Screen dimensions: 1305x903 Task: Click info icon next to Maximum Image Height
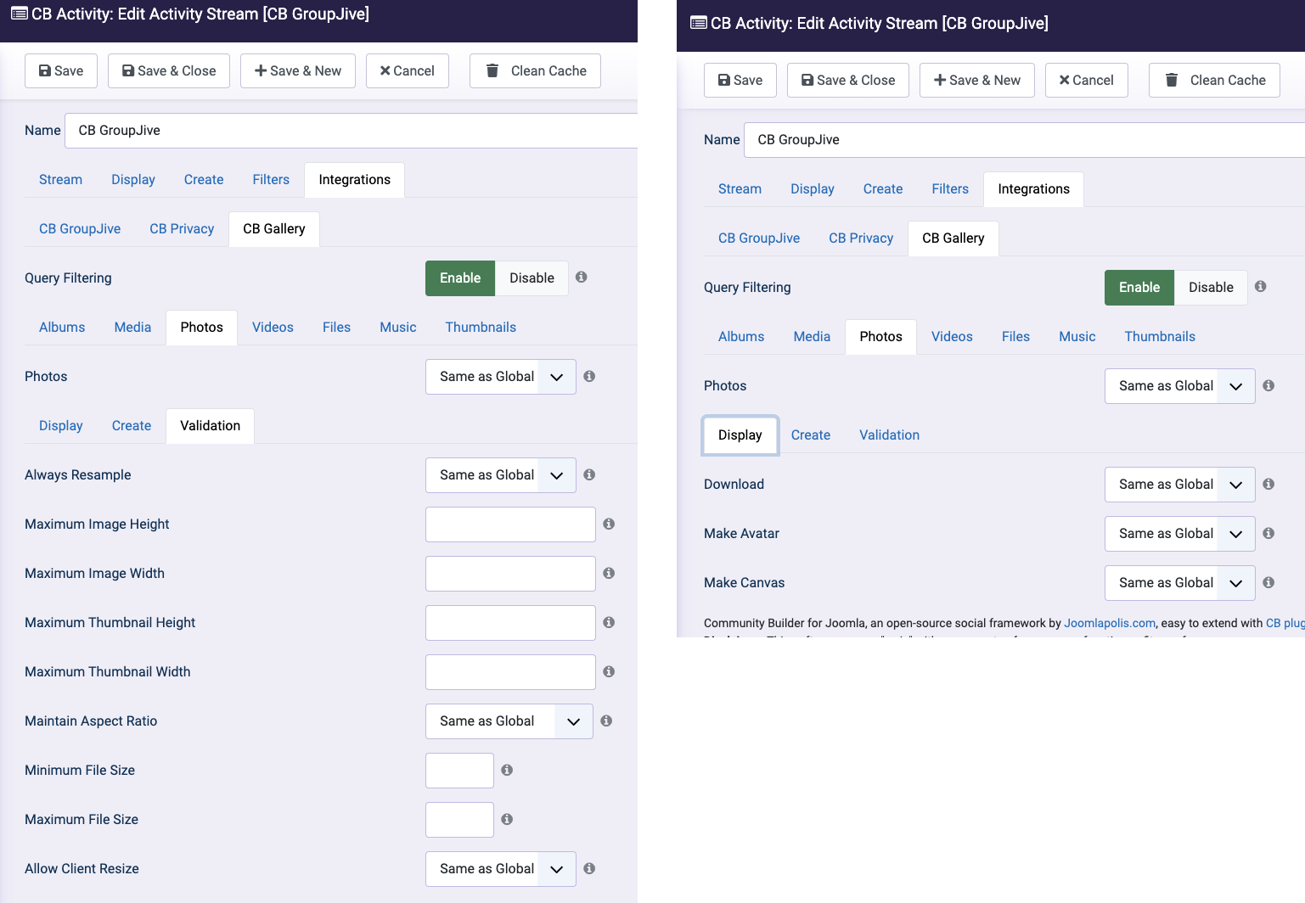[x=609, y=524]
